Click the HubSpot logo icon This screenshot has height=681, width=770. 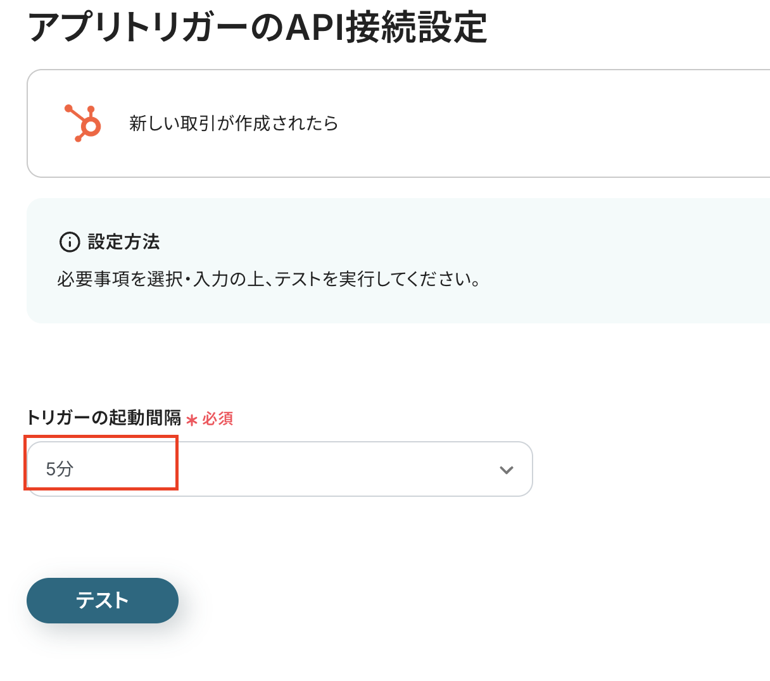point(83,123)
